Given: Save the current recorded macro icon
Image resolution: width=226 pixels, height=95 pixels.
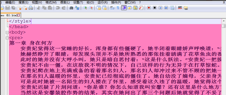Looking at the screenshot, I should coord(172,8).
